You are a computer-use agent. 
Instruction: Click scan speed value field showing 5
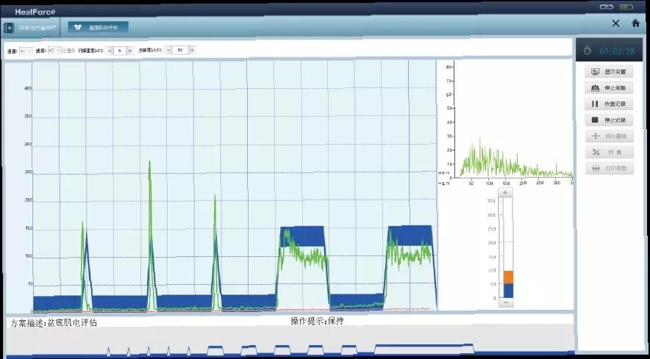[120, 51]
